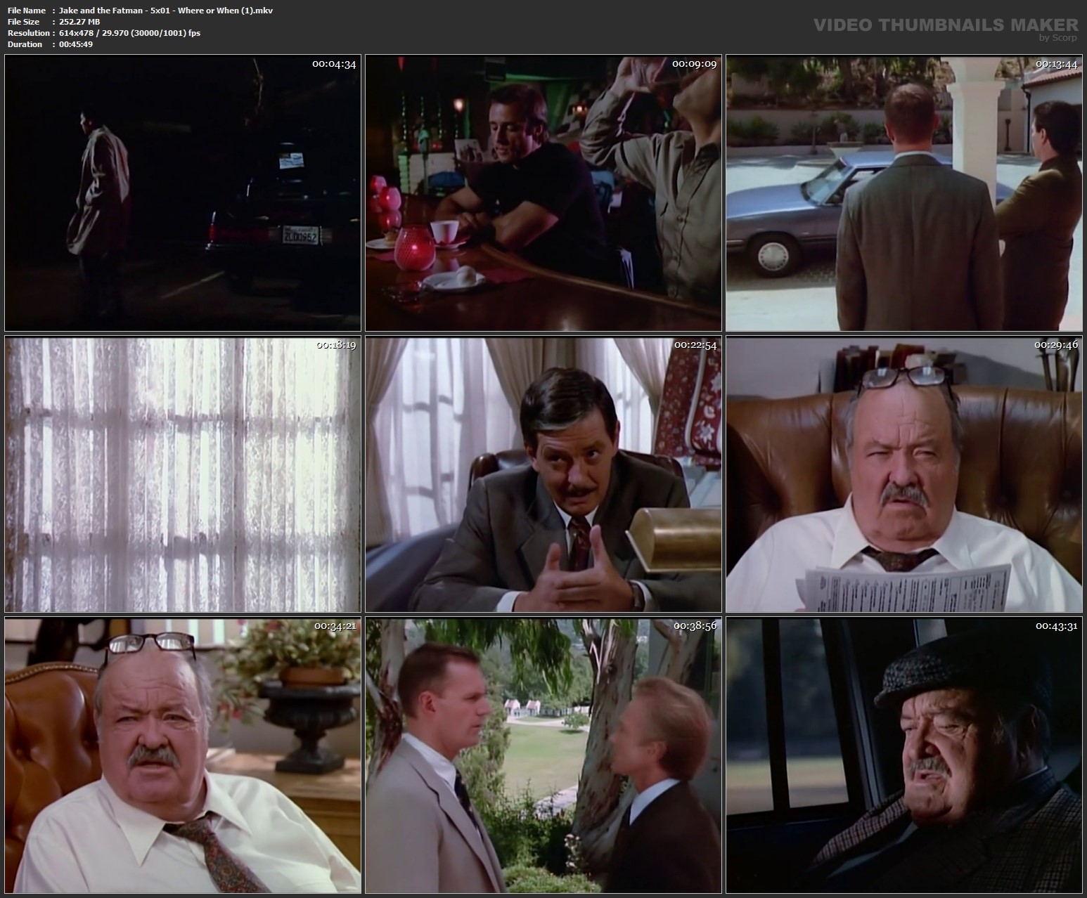Select the bar scene thumbnail at 00:09:09
This screenshot has width=1087, height=898.
pos(543,193)
